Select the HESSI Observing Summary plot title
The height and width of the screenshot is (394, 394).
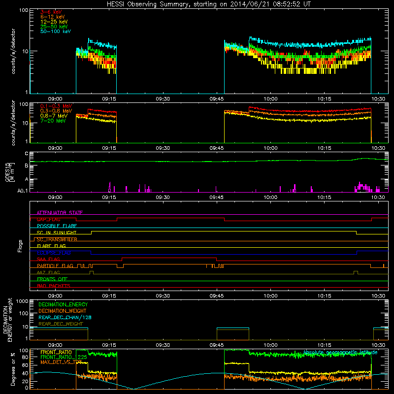pos(208,4)
